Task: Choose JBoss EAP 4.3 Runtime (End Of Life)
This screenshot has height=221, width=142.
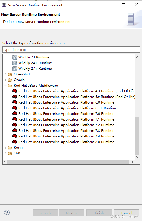Action: [77, 91]
